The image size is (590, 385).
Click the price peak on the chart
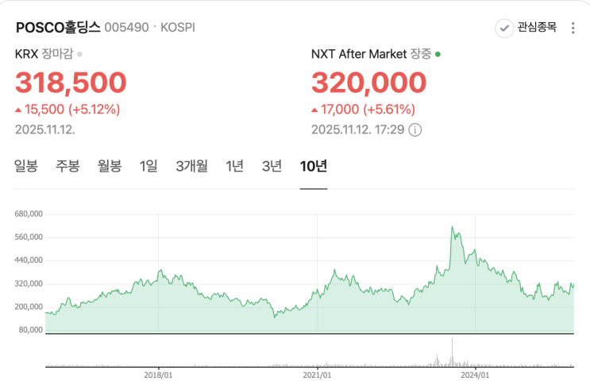[453, 227]
